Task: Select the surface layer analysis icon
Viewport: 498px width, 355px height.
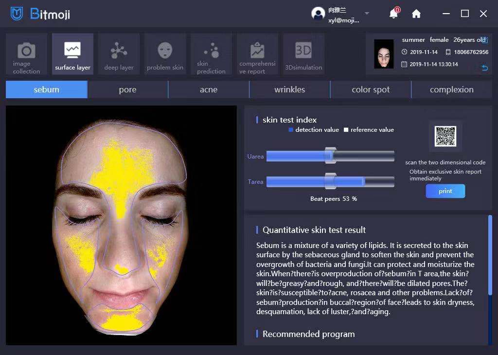Action: click(72, 53)
